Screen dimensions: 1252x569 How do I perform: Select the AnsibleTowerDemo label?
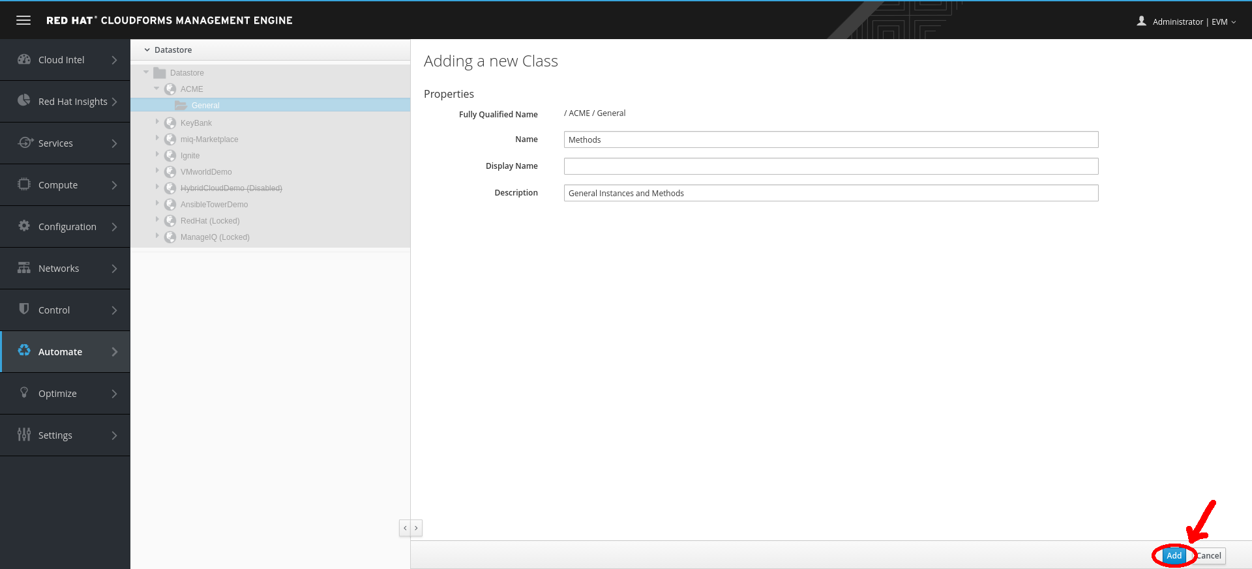(x=214, y=205)
